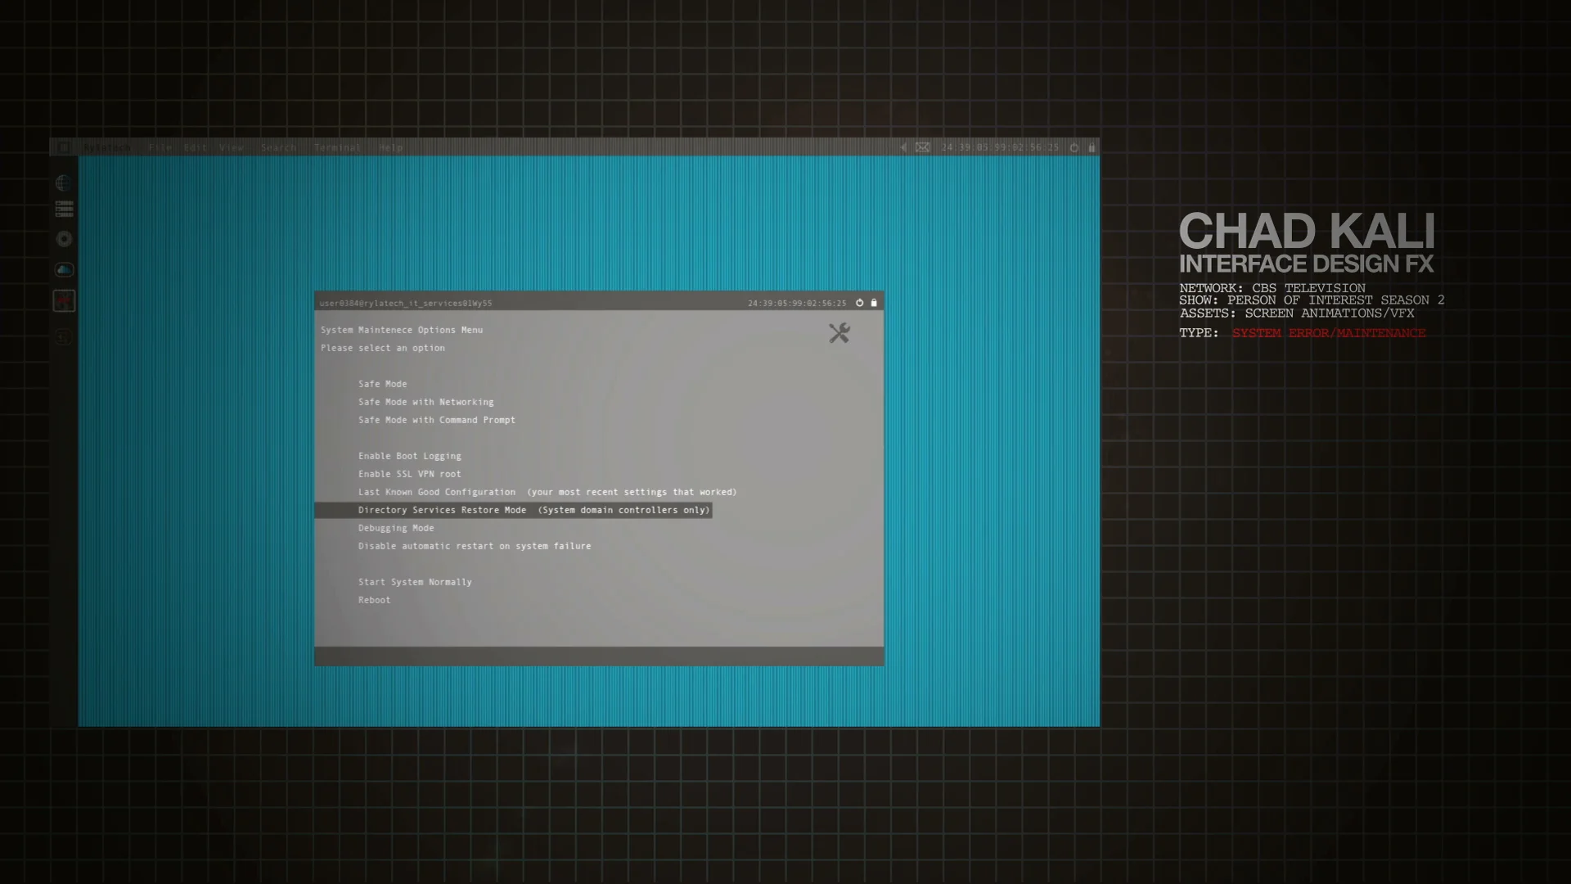Click the server stack sidebar icon
The width and height of the screenshot is (1571, 884).
(x=64, y=210)
